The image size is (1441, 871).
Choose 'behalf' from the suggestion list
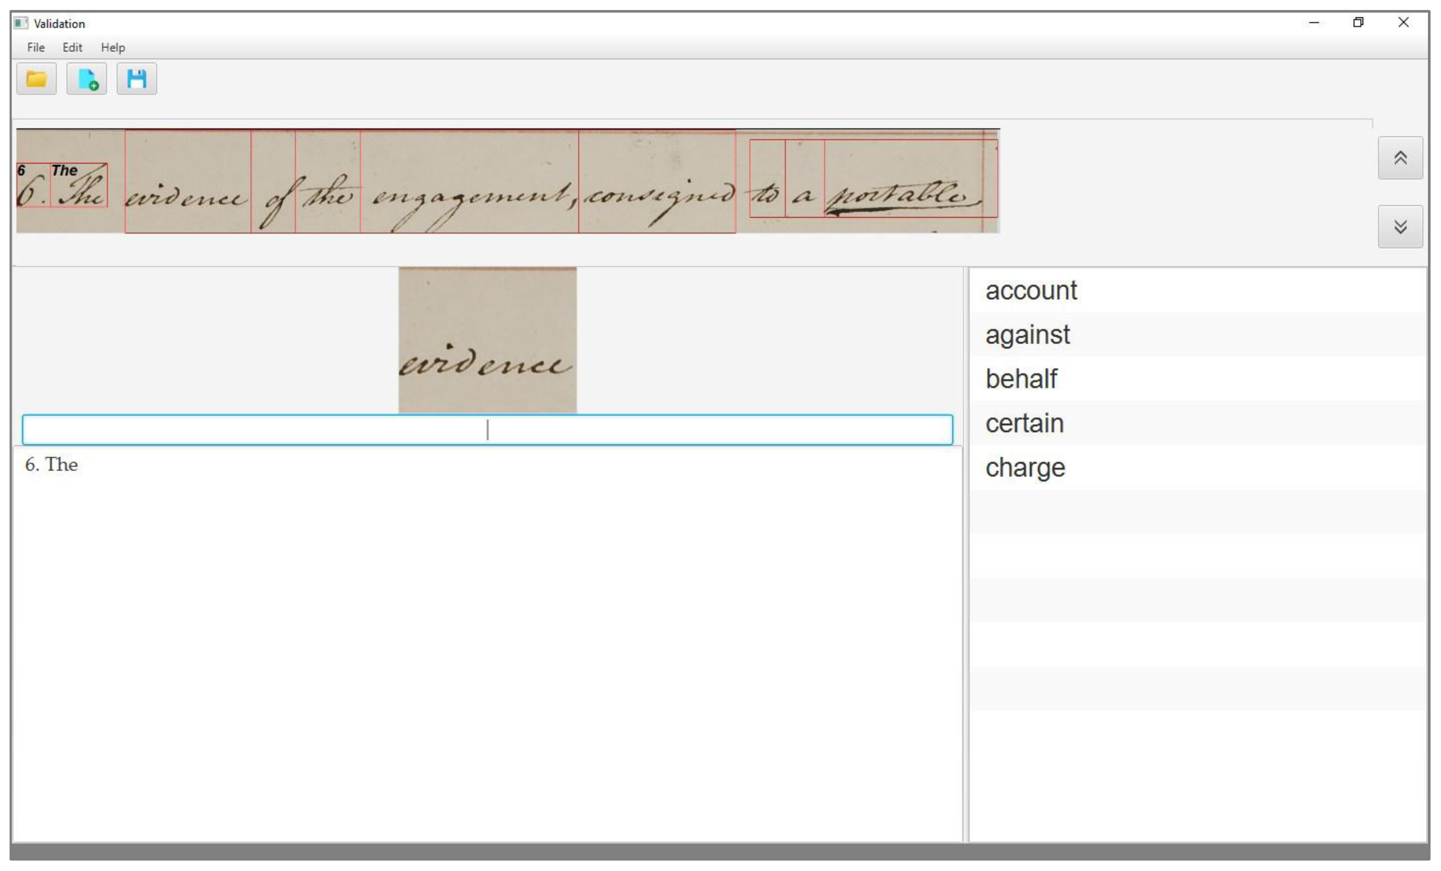(1021, 379)
